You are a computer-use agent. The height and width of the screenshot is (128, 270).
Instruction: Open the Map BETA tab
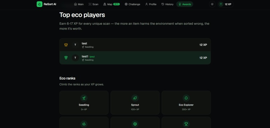[x=112, y=4]
